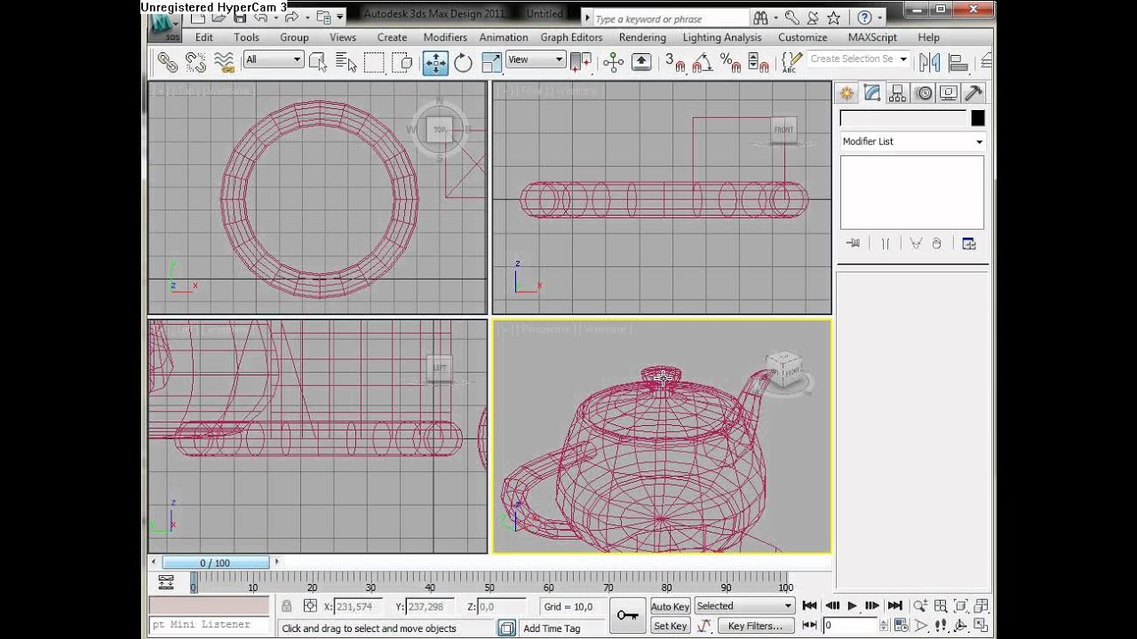Screen dimensions: 1137x639
Task: Activate the Select and Rotate tool
Action: coord(463,61)
